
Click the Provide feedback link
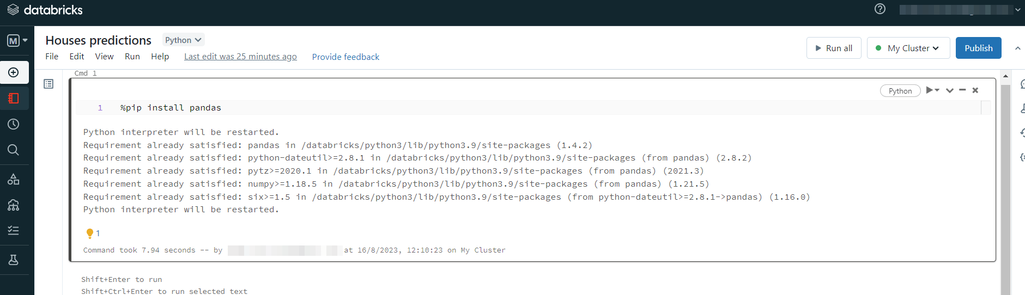tap(345, 57)
